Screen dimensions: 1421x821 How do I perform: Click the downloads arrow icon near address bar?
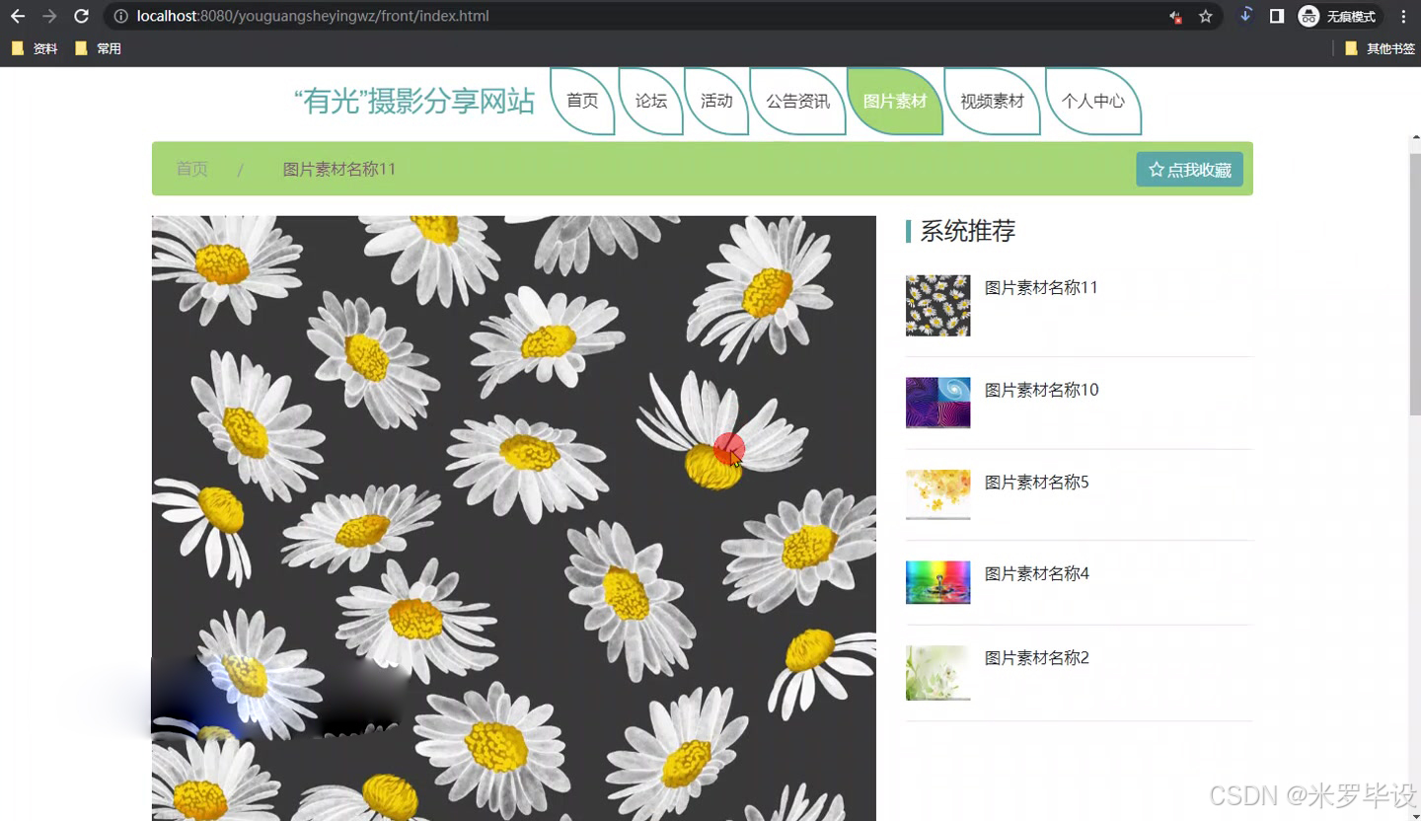1246,16
